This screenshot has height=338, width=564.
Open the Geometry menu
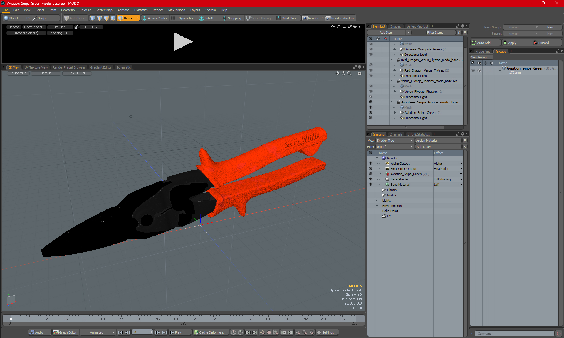coord(68,10)
